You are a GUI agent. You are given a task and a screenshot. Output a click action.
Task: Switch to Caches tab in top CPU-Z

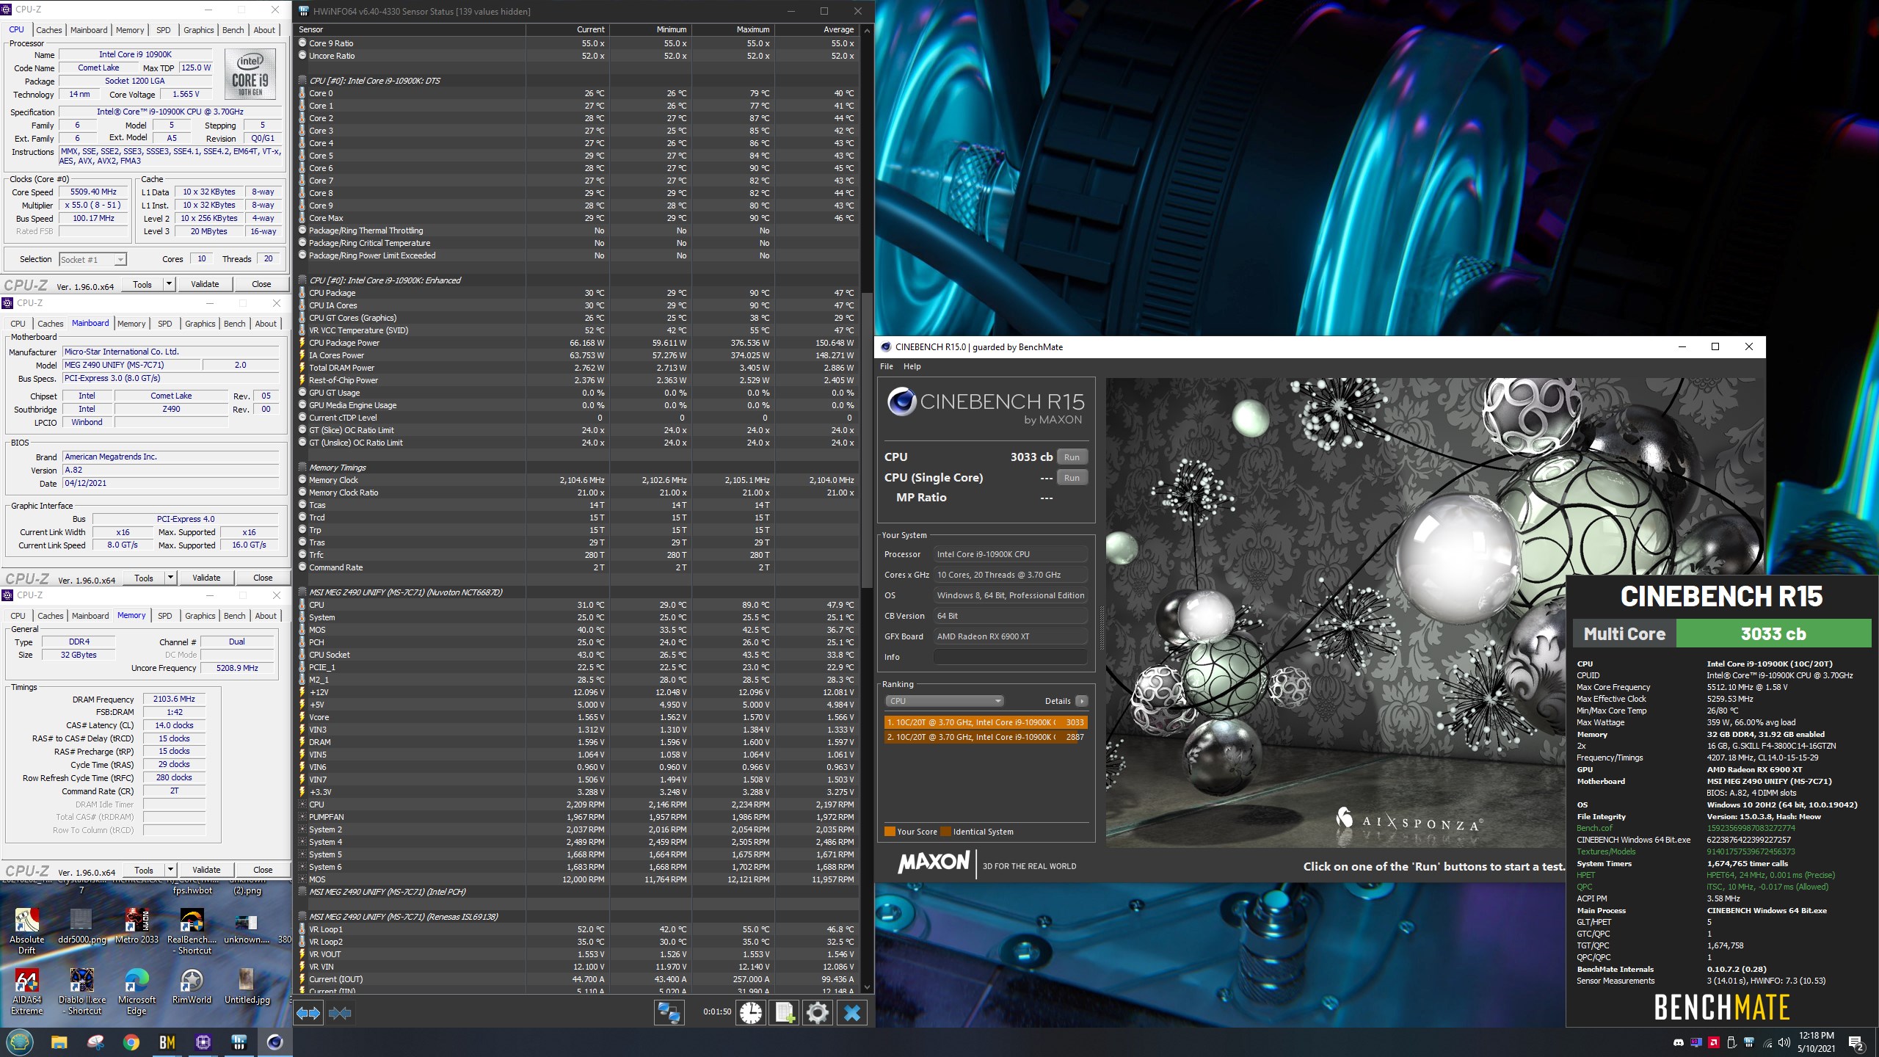click(49, 30)
